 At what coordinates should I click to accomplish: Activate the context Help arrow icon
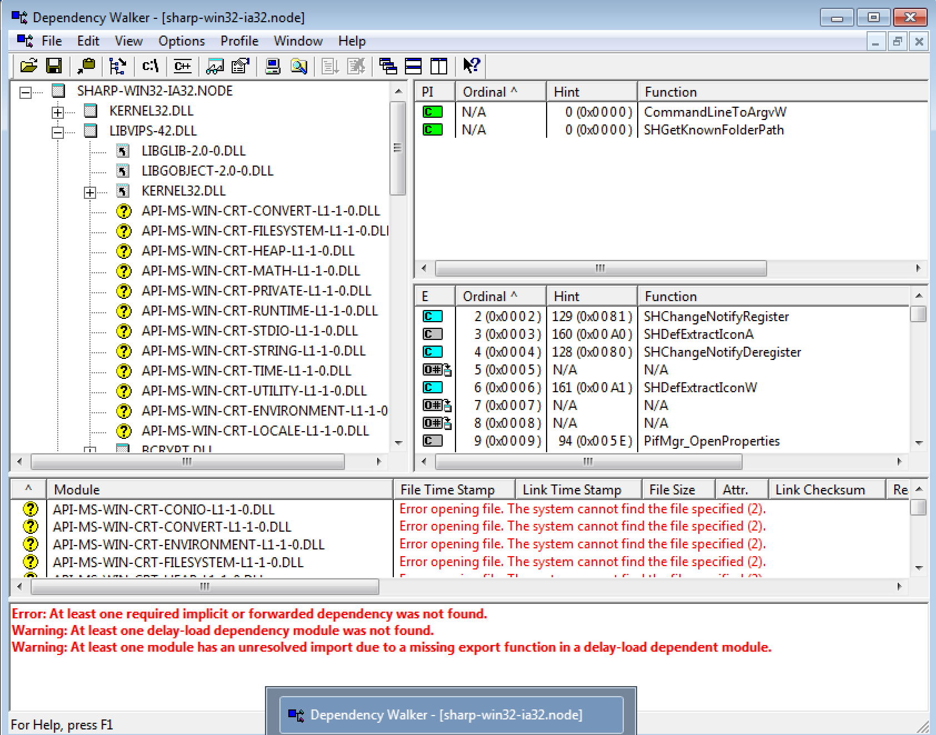[x=472, y=66]
